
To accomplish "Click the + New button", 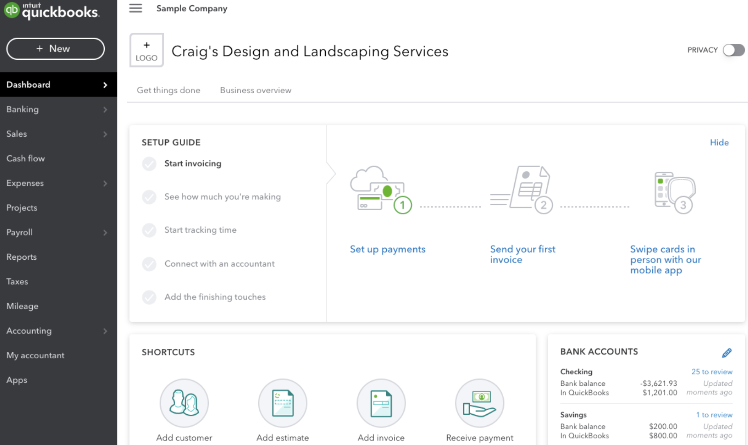I will tap(56, 49).
